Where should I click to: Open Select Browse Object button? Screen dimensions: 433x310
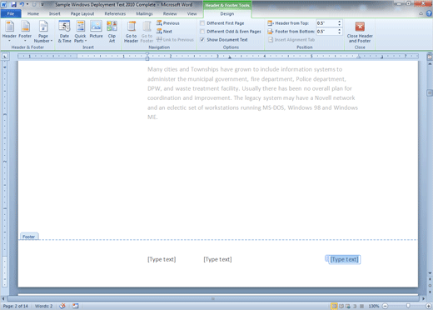(430, 286)
